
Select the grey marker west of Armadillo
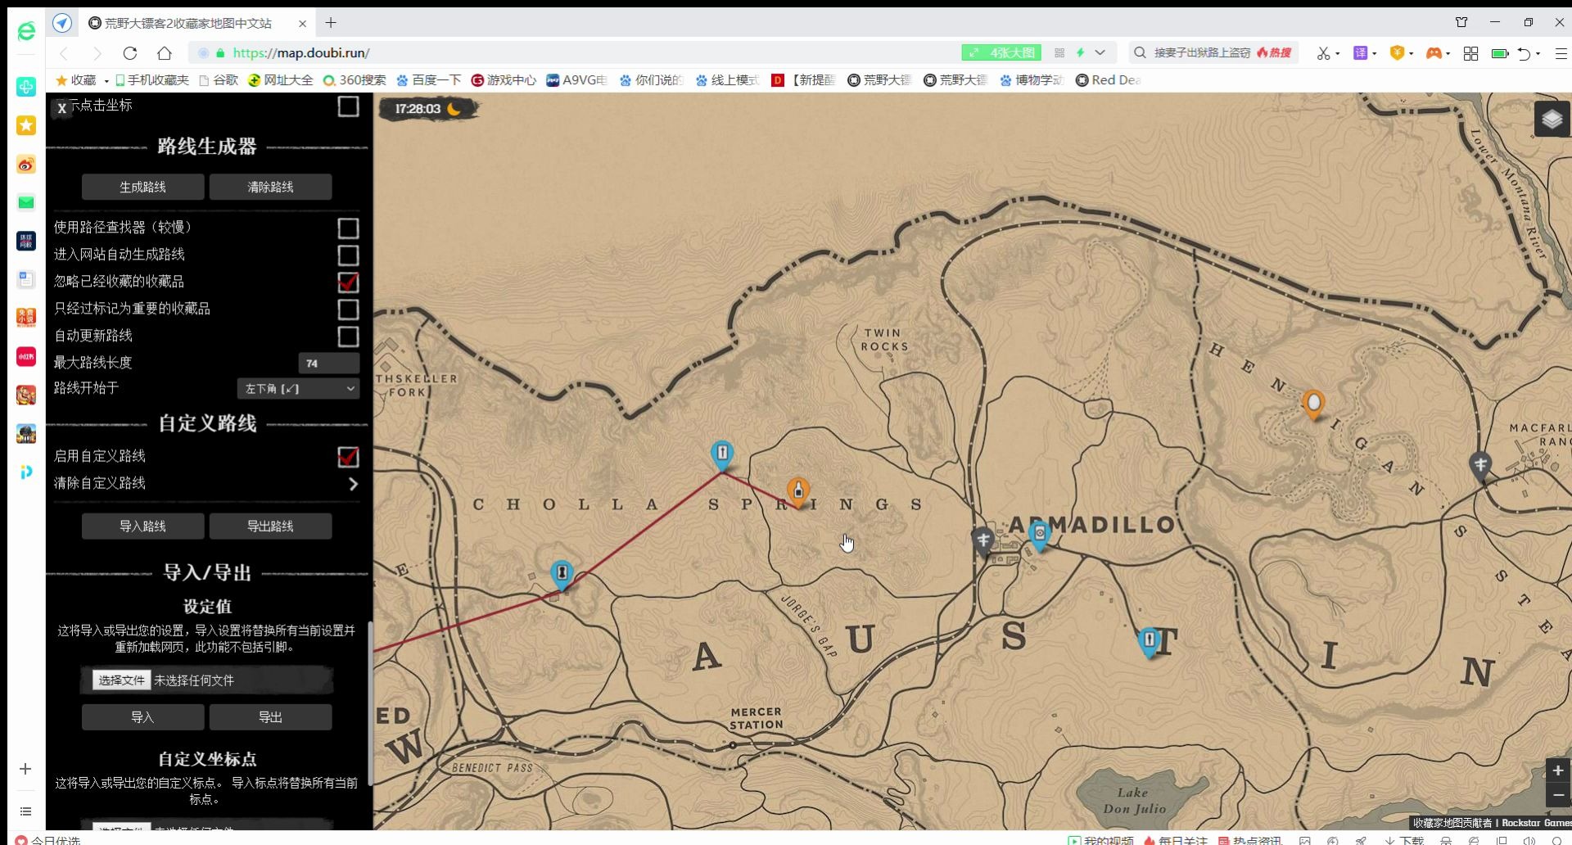coord(982,541)
